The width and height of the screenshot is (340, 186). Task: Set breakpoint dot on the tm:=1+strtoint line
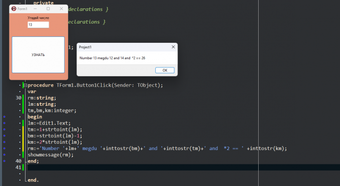[x=4, y=129]
